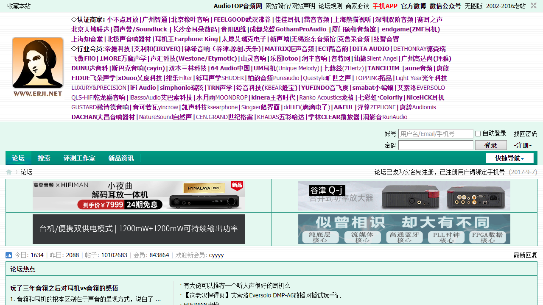The image size is (543, 305).
Task: Open the red 手机APP link
Action: [x=385, y=6]
